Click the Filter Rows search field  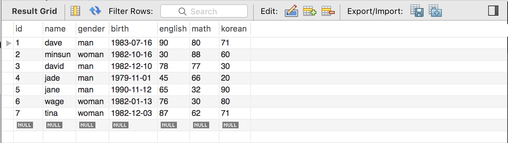pos(204,11)
